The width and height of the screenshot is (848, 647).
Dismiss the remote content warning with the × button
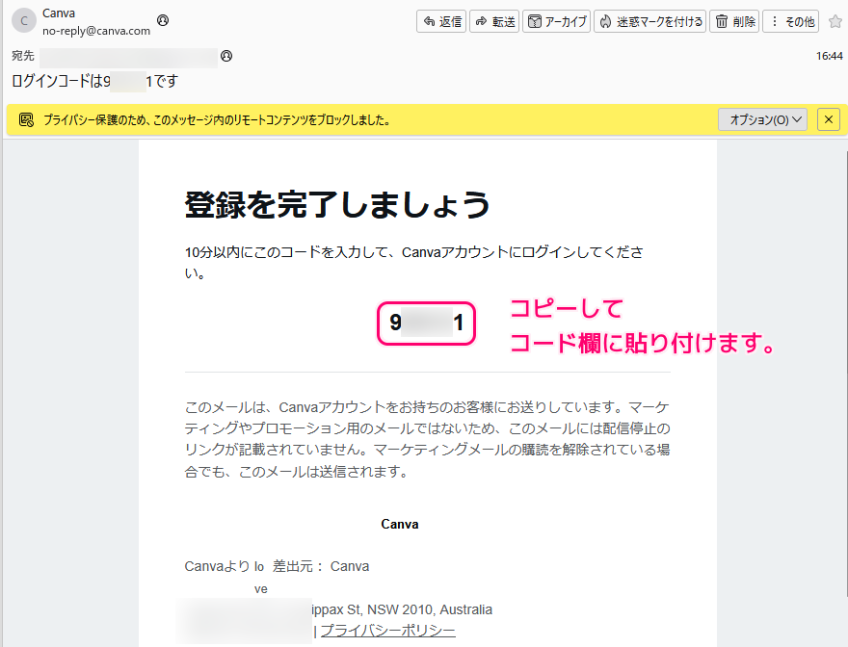tap(828, 118)
